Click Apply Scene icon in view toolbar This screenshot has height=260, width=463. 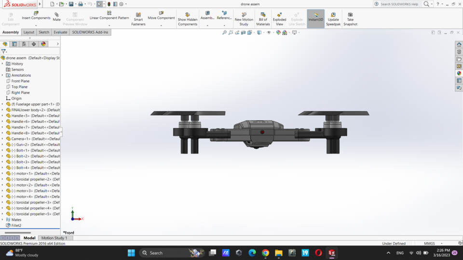(x=285, y=32)
